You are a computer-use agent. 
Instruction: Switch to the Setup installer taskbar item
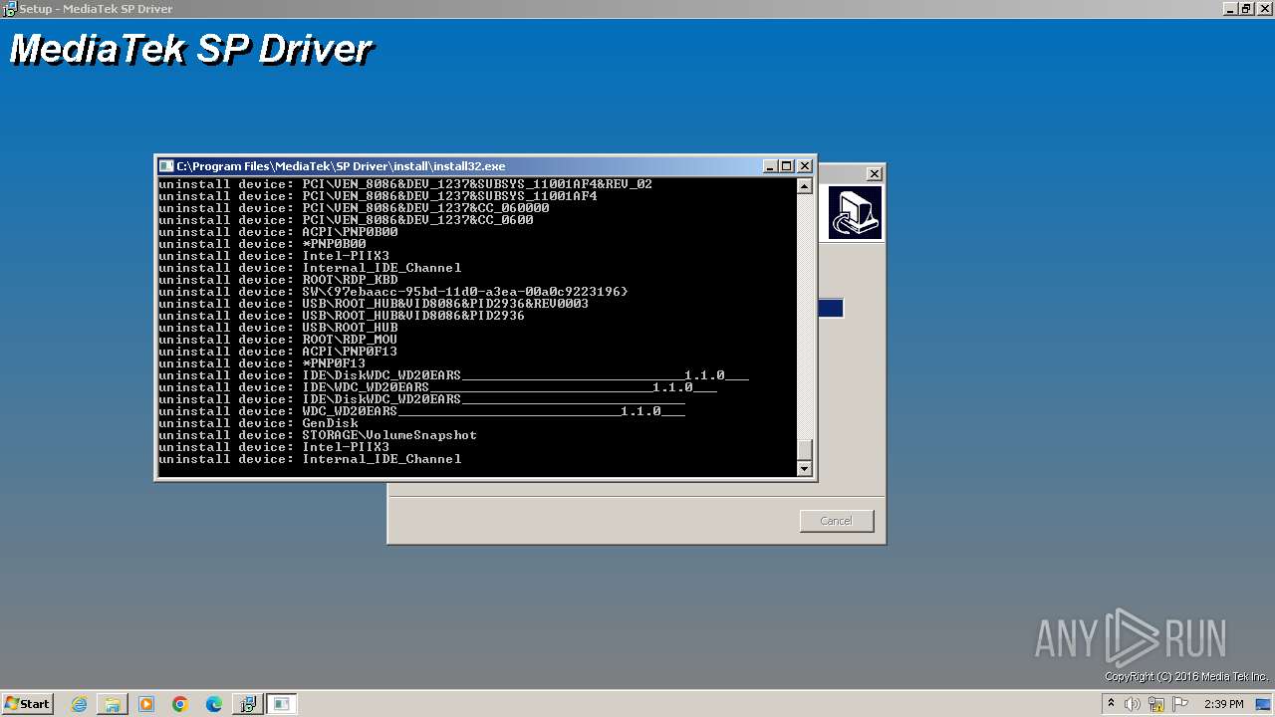[x=248, y=704]
